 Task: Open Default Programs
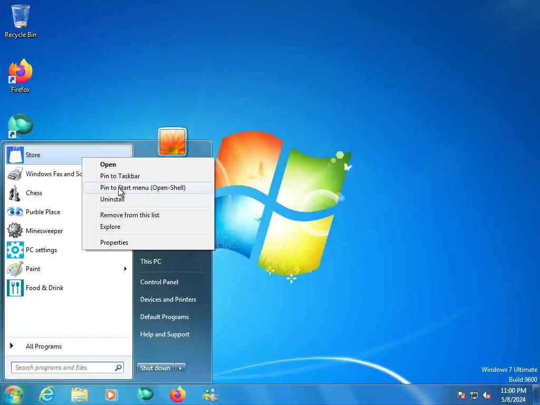[165, 317]
